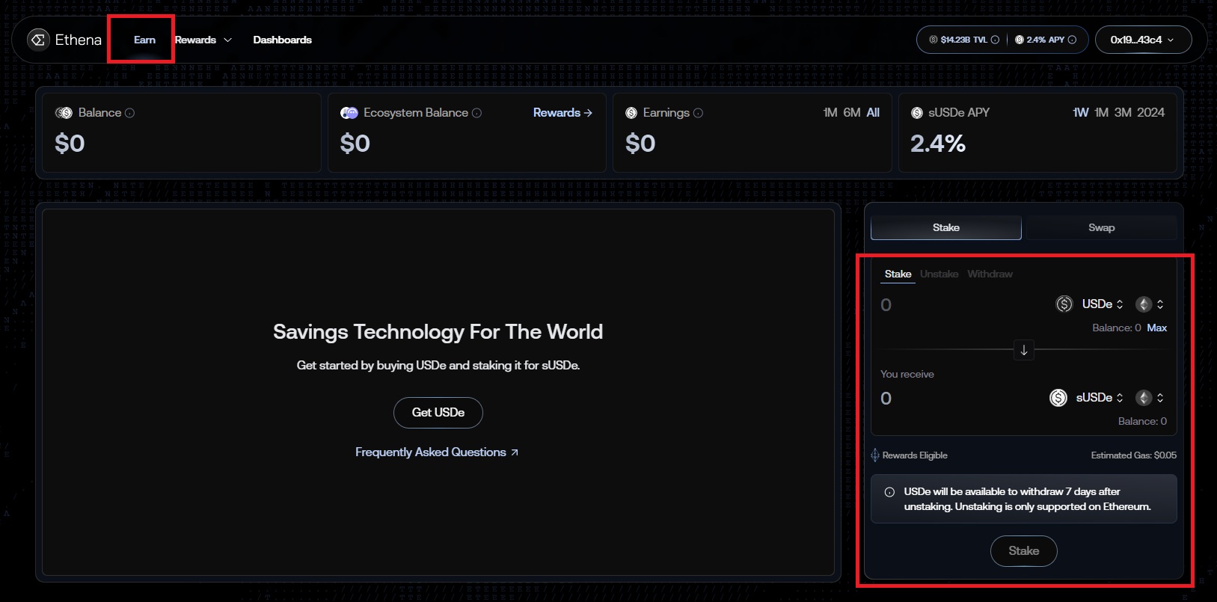Click the APY info icon in header

pyautogui.click(x=1072, y=40)
